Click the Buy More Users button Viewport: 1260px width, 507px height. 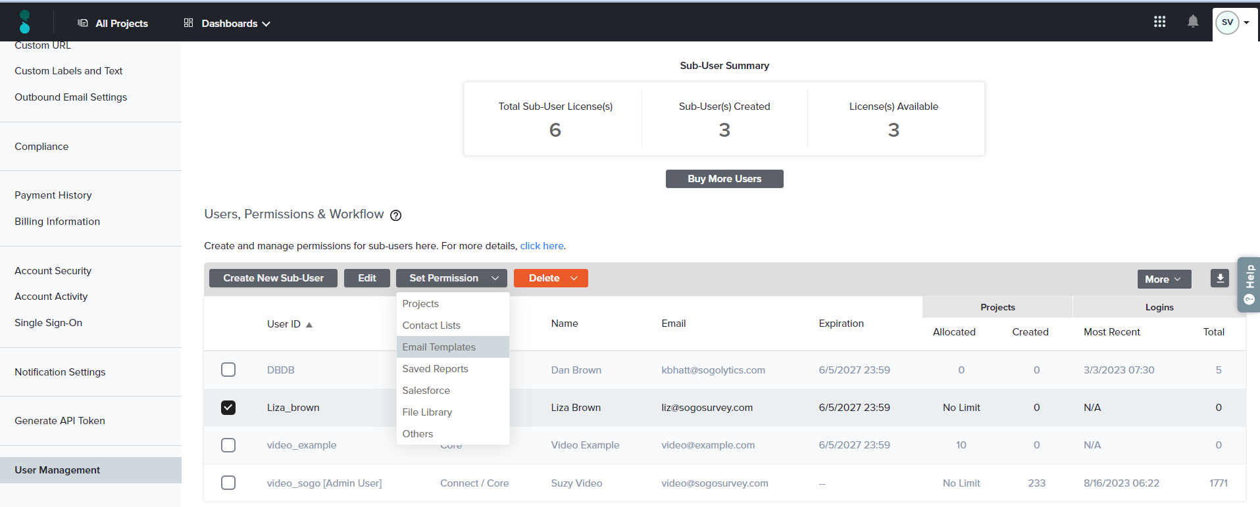pyautogui.click(x=724, y=179)
